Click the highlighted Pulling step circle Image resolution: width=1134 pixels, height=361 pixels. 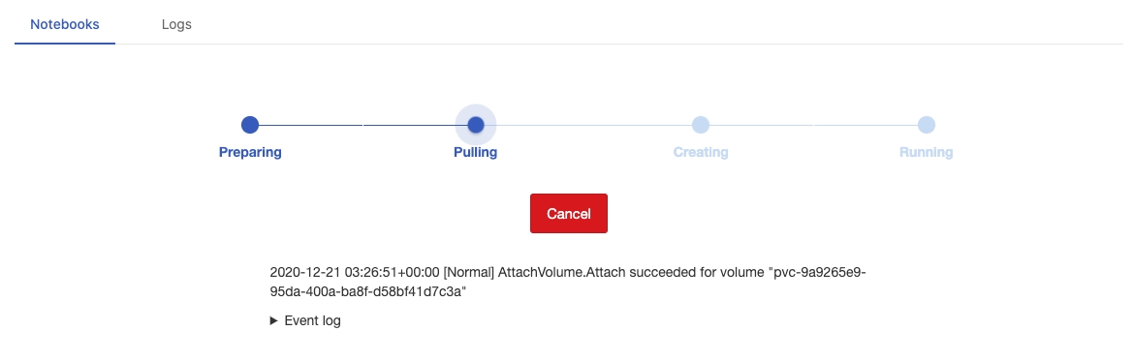[475, 125]
